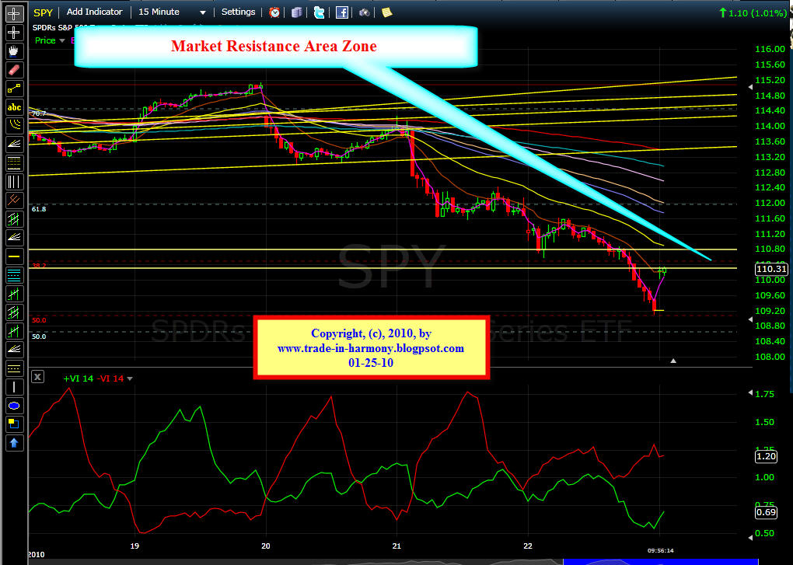Select the orange pitchfork tool

tap(14, 201)
